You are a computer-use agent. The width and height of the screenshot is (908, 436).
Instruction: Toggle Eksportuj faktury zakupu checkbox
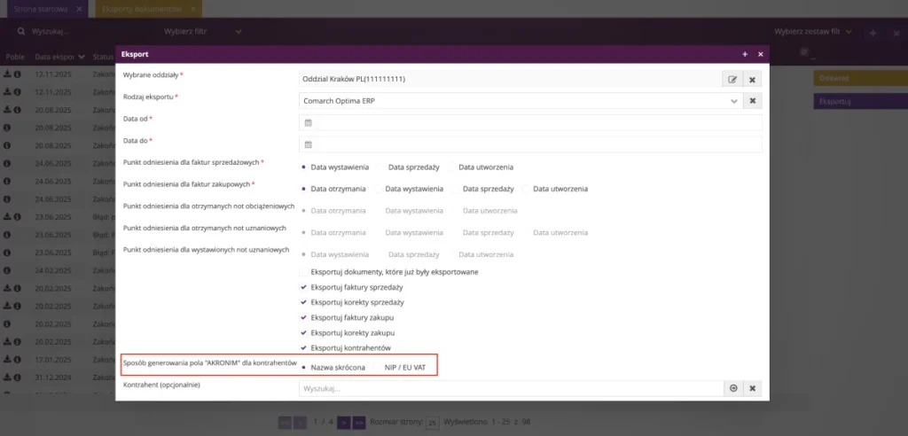(x=303, y=318)
